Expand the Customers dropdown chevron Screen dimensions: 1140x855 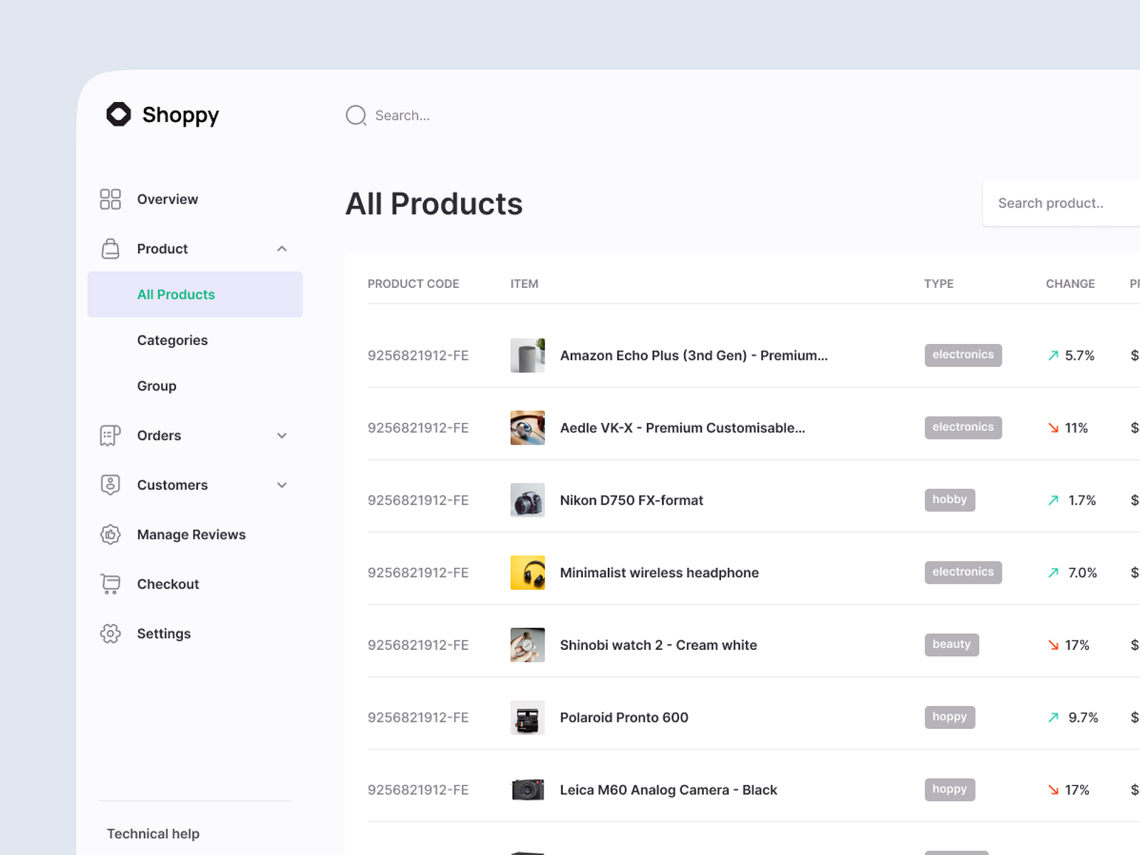click(x=282, y=484)
